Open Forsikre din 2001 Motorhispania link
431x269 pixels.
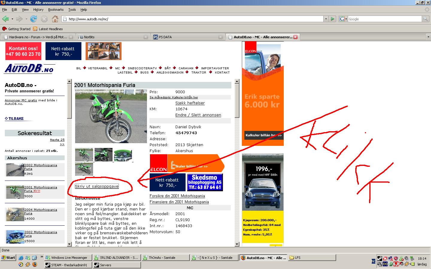coord(177,196)
